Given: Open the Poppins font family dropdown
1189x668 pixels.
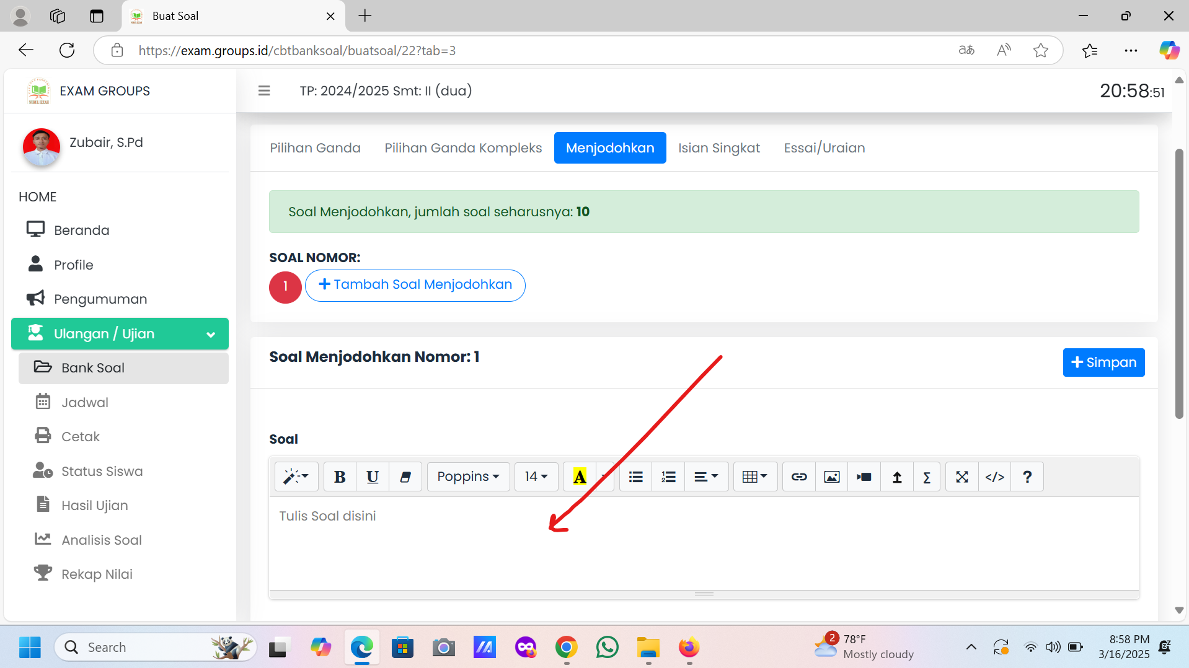Looking at the screenshot, I should tap(468, 477).
